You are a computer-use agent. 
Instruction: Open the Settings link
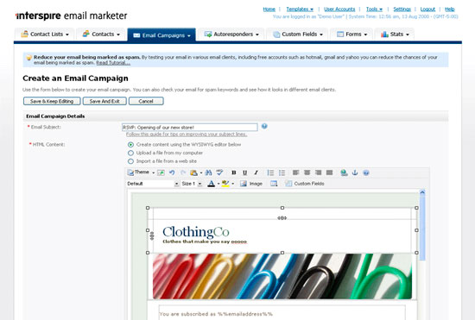point(402,9)
